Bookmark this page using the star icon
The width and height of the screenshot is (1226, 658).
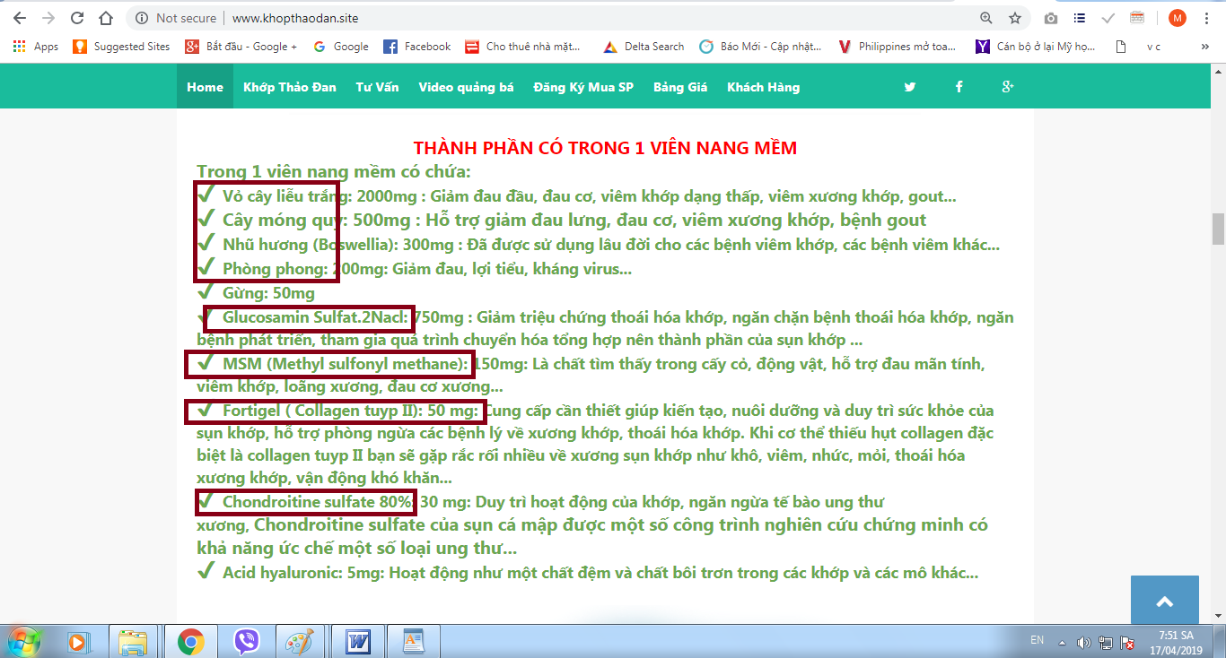tap(1014, 18)
